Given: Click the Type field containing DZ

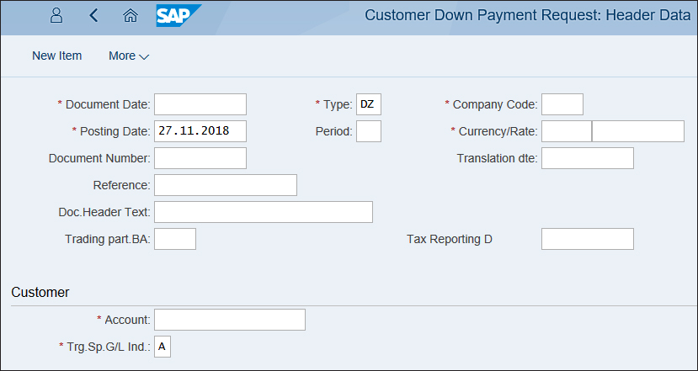Looking at the screenshot, I should click(369, 104).
